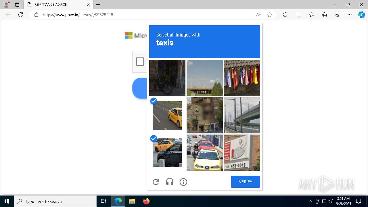Deselect the yellow taxi on road image
Screen dimensions: 368x207
(167, 115)
